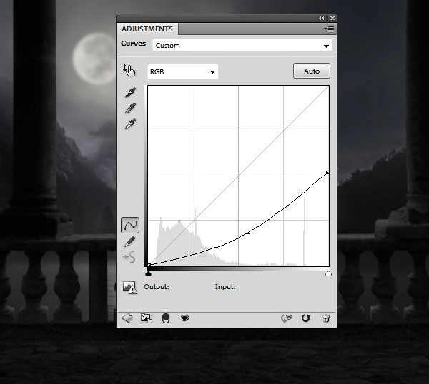Screen dimensions: 429x384
Task: Select the top-right curve endpoint
Action: coord(327,172)
